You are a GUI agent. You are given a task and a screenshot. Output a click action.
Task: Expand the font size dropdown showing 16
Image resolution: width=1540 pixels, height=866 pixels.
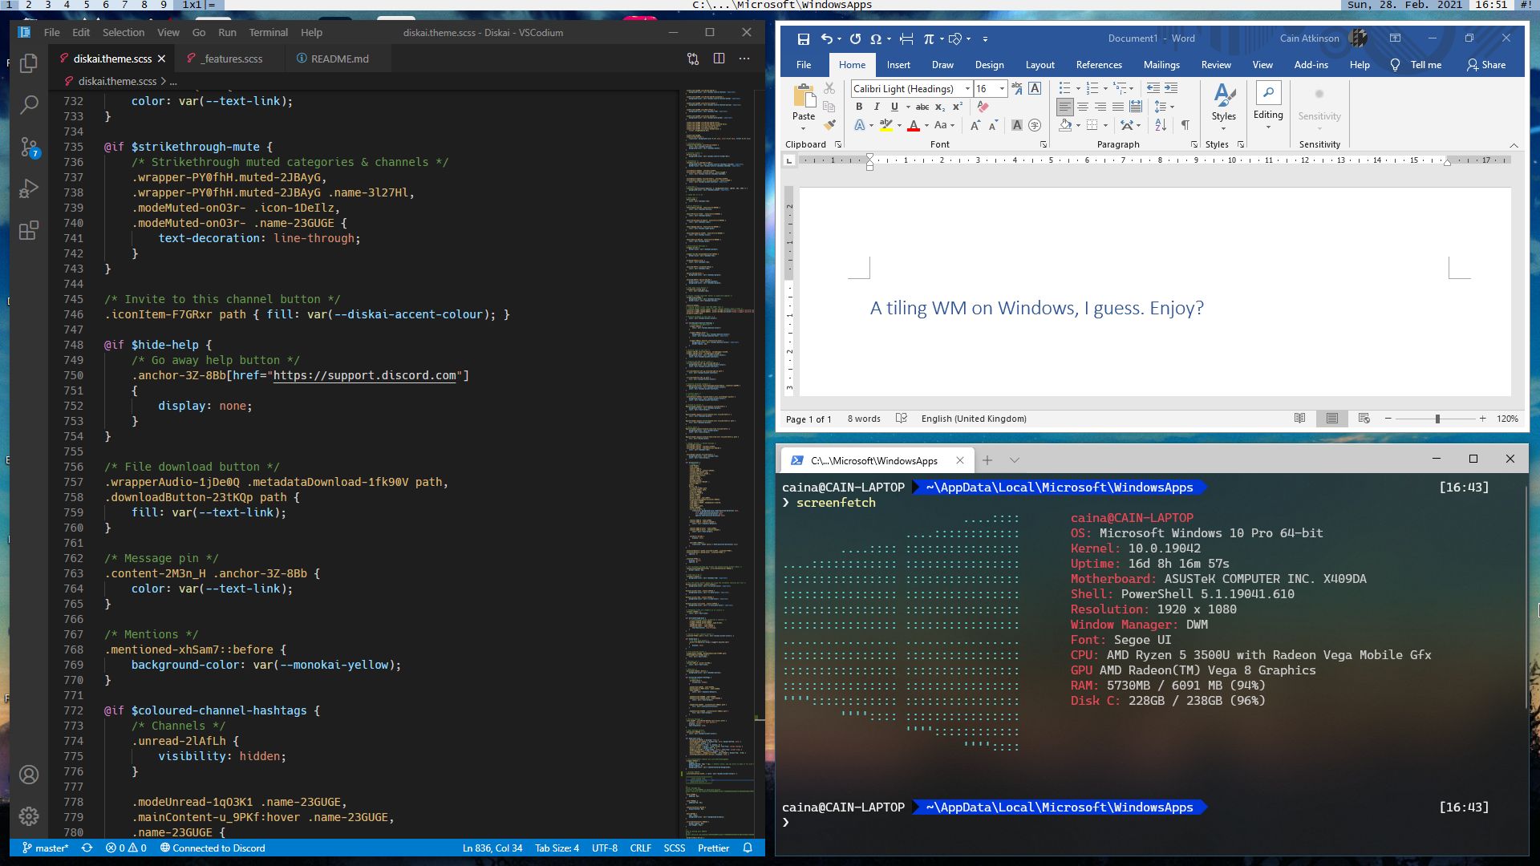click(x=1002, y=88)
